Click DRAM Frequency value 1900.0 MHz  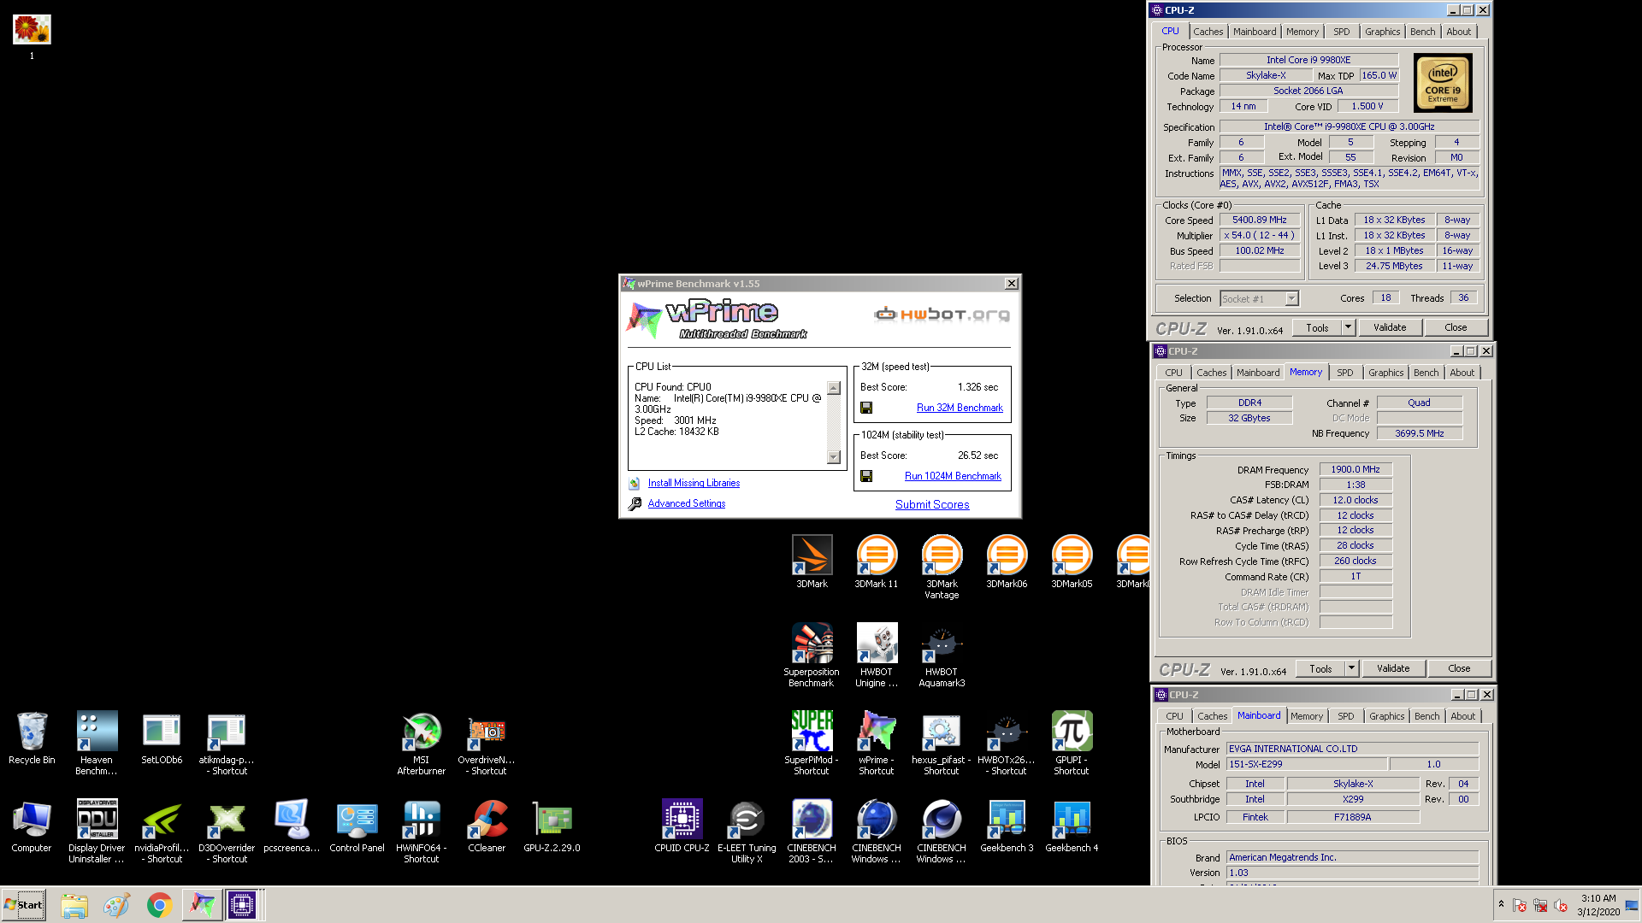(1356, 469)
